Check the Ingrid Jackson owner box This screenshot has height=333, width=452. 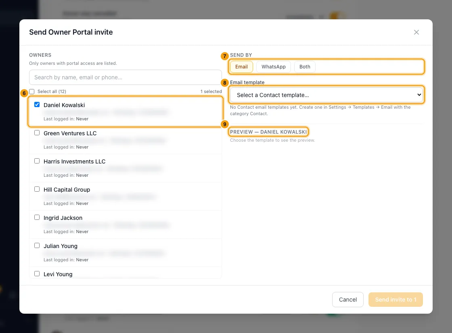click(x=37, y=217)
